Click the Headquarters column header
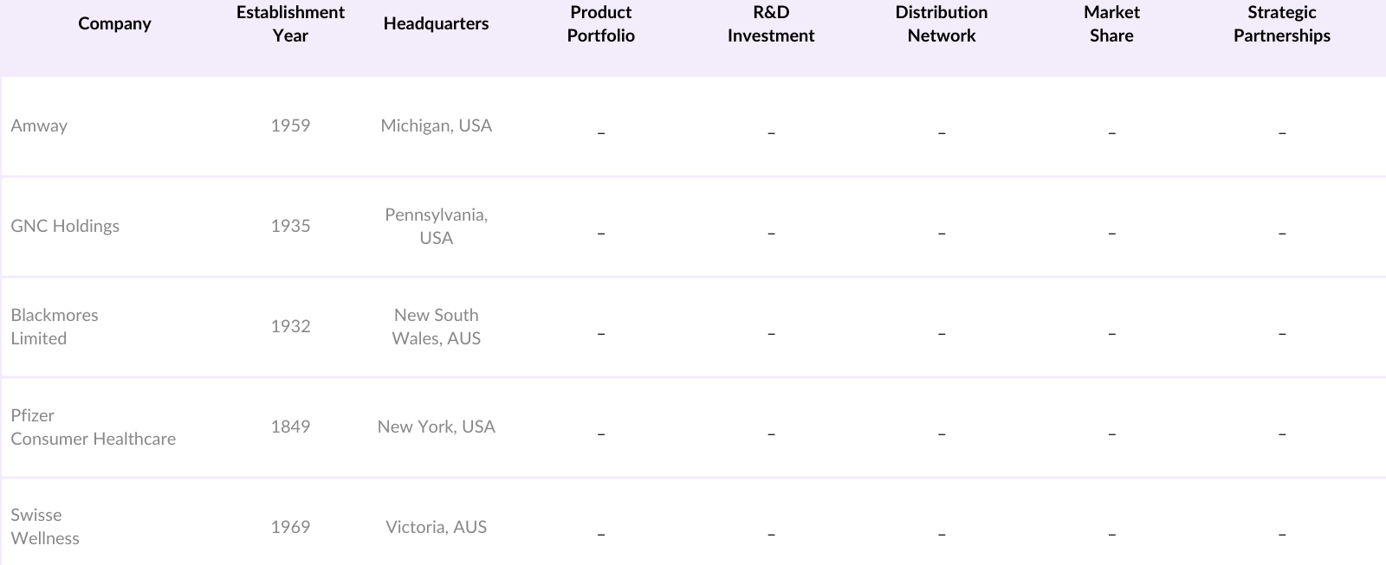 click(x=436, y=24)
